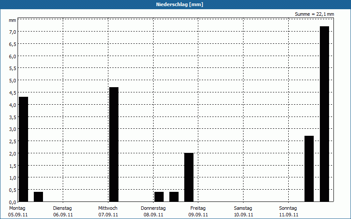
Task: Click the small 0,4 mm bar on Montag
Action: click(39, 197)
